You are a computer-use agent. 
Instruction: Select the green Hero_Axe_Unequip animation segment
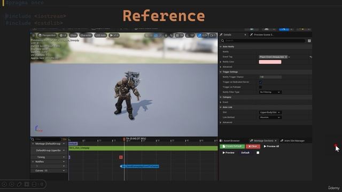143,148
